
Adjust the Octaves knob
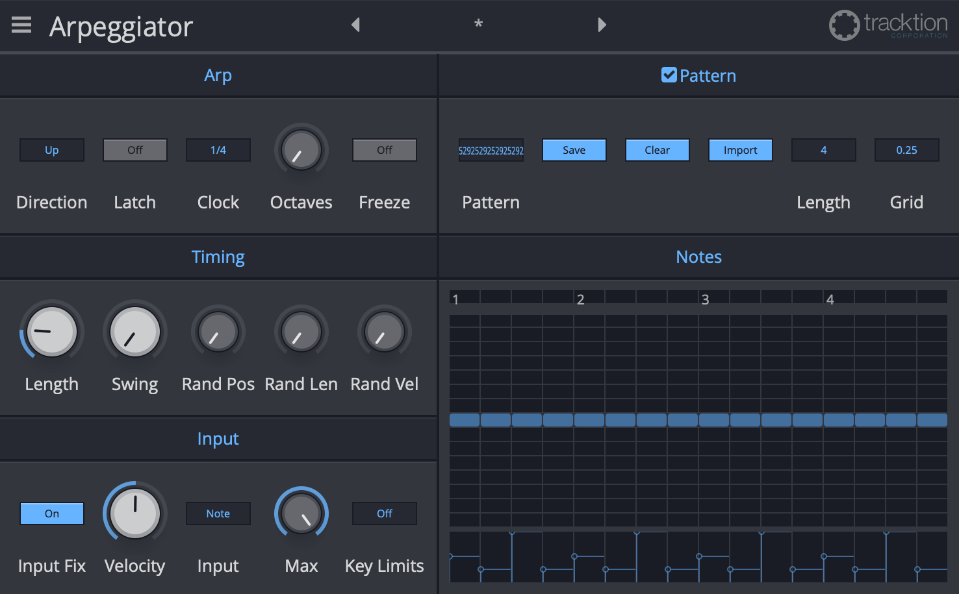click(301, 149)
